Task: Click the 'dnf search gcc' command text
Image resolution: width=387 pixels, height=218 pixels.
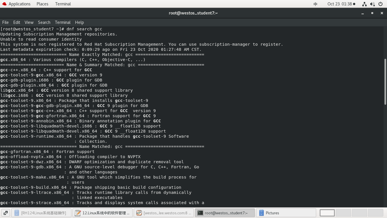Action: [84, 29]
